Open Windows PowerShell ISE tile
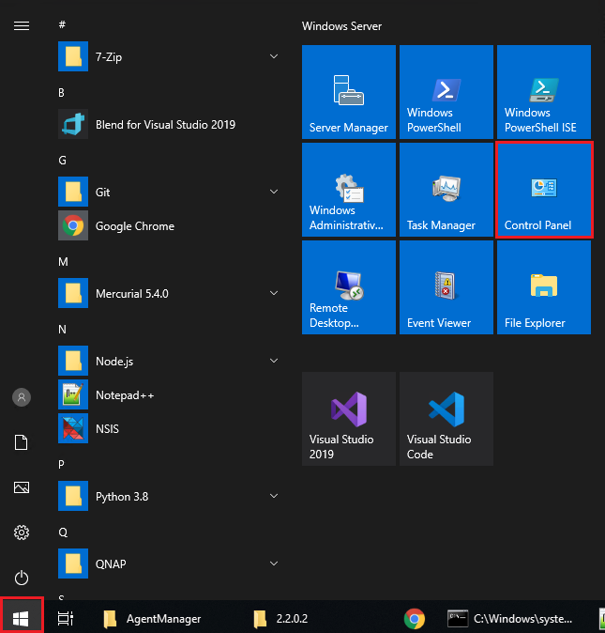The height and width of the screenshot is (633, 605). pyautogui.click(x=544, y=92)
